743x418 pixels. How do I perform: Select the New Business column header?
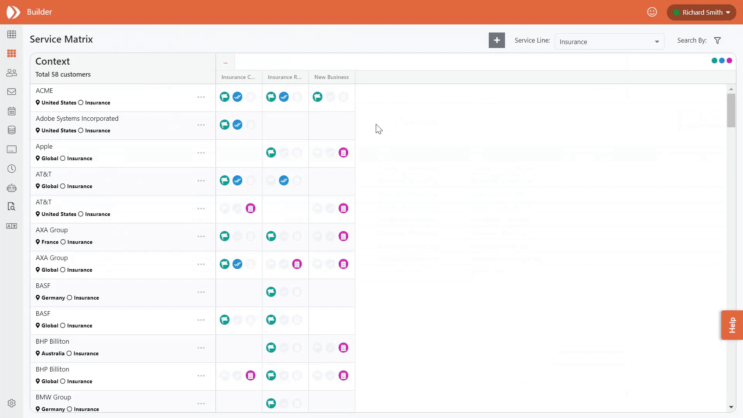click(x=331, y=77)
